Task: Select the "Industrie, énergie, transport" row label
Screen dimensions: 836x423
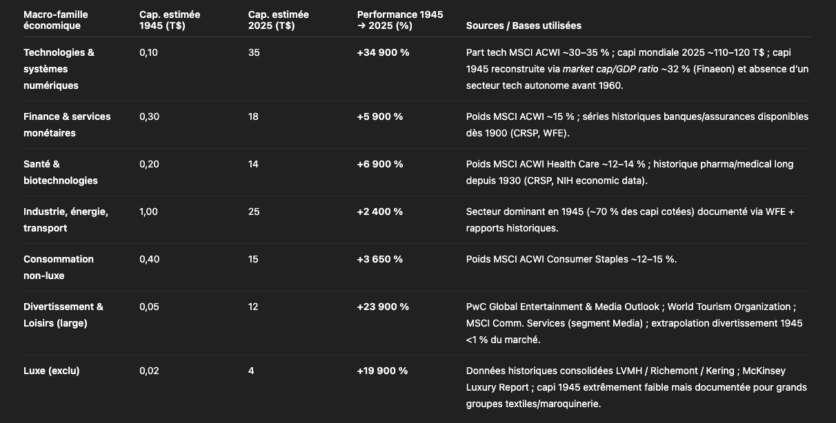Action: 66,220
